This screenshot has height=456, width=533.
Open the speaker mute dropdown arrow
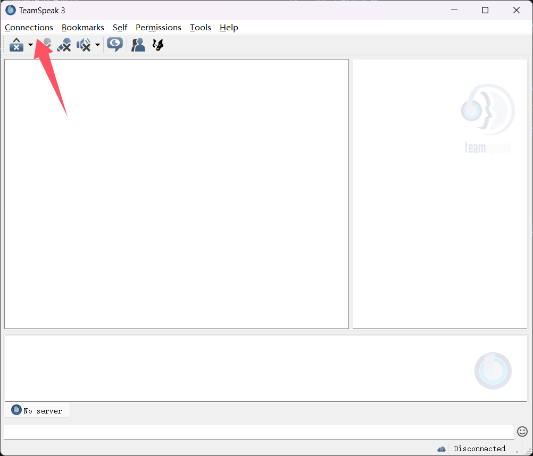(x=97, y=45)
